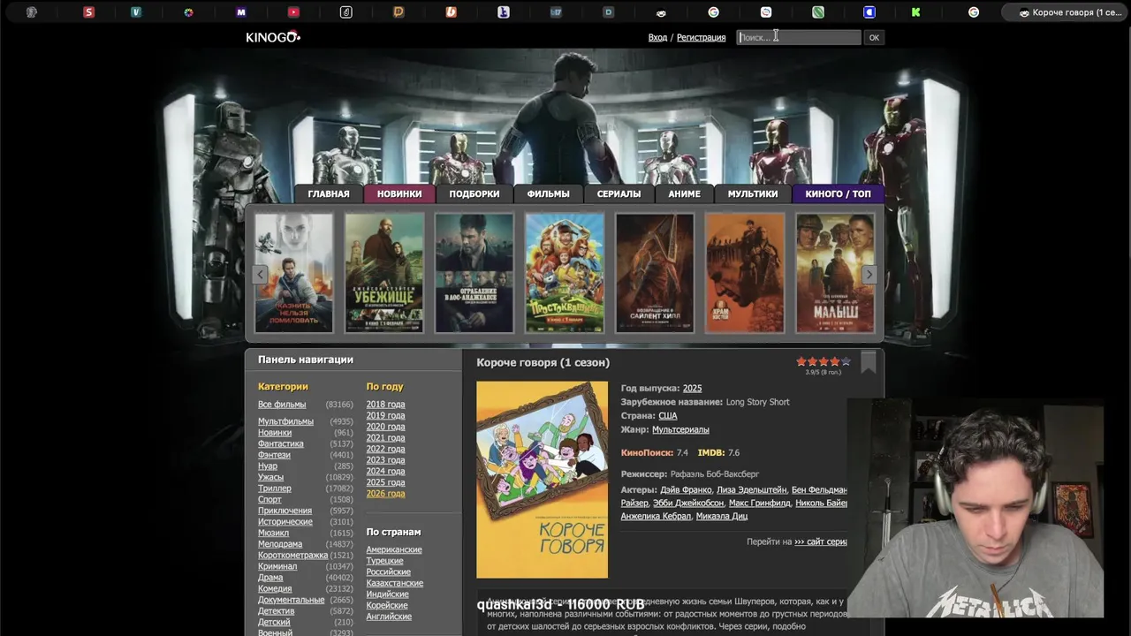The image size is (1131, 636).
Task: Open the ГЛАВНАЯ menu tab
Action: coord(329,193)
